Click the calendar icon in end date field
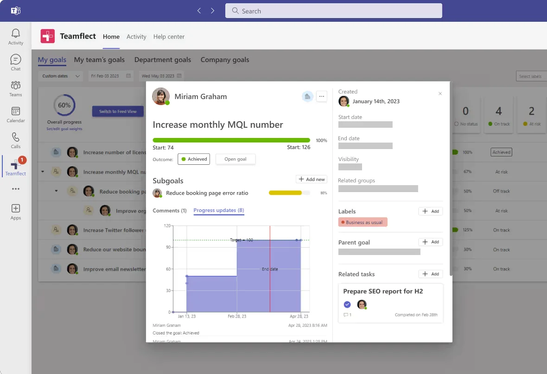Viewport: 547px width, 374px height. click(x=179, y=76)
